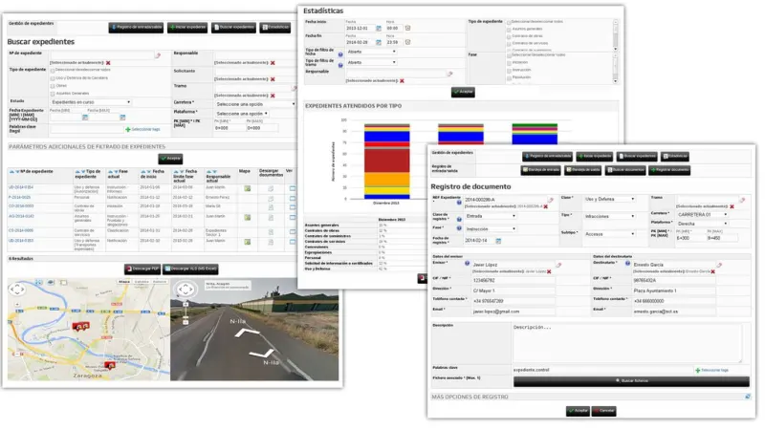Click Aceptar in Buscar expedientes window
This screenshot has height=430, width=765.
170,159
